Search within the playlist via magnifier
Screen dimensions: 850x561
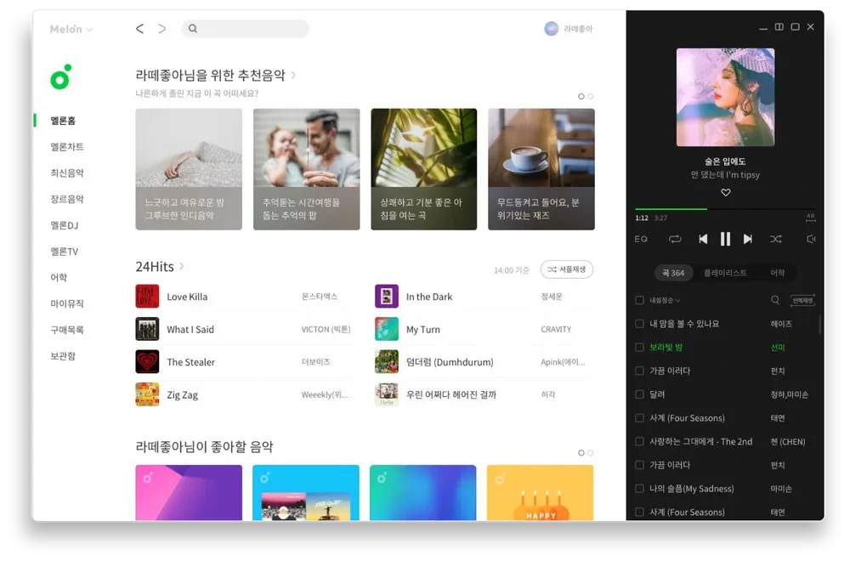tap(775, 300)
